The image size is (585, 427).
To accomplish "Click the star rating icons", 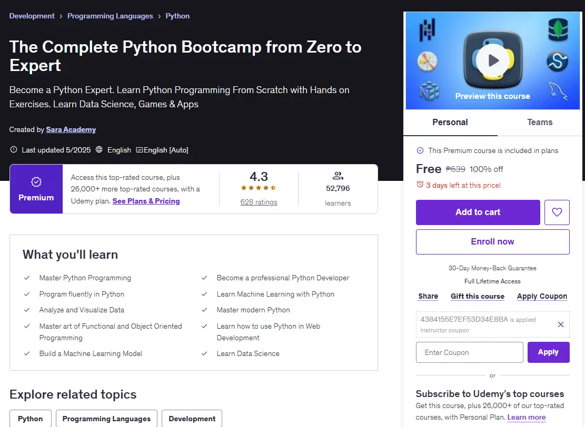I will click(259, 188).
